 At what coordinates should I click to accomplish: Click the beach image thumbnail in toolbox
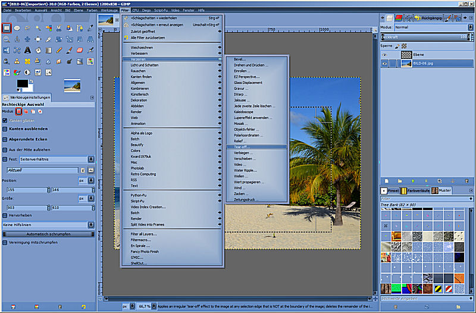[x=72, y=85]
